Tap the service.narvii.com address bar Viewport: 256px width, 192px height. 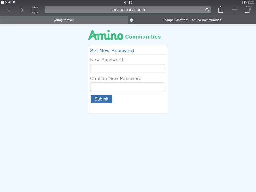tap(128, 10)
